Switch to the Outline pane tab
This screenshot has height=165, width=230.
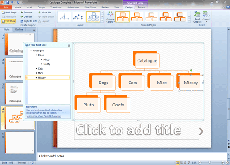coord(19,29)
